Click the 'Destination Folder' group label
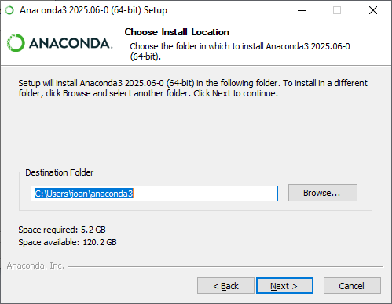The image size is (392, 304). 59,172
